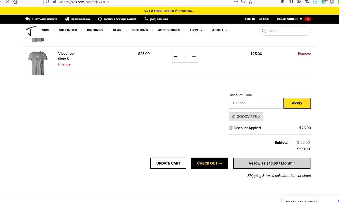
Task: Open the SKI FINDER menu item
Action: click(68, 30)
